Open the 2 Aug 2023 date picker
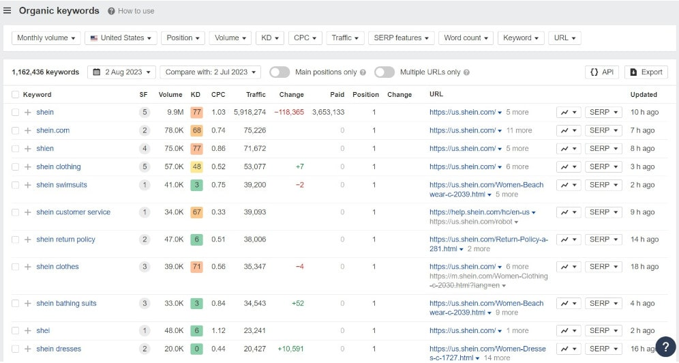 (x=121, y=72)
